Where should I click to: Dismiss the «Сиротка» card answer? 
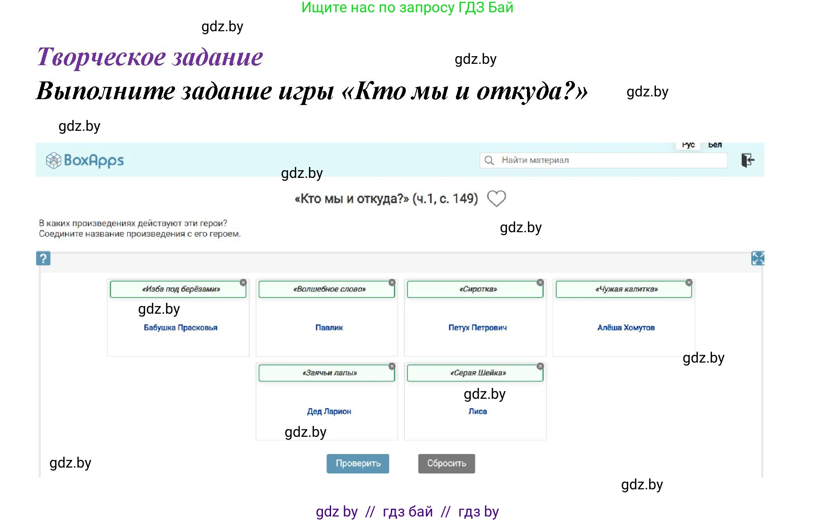click(540, 282)
